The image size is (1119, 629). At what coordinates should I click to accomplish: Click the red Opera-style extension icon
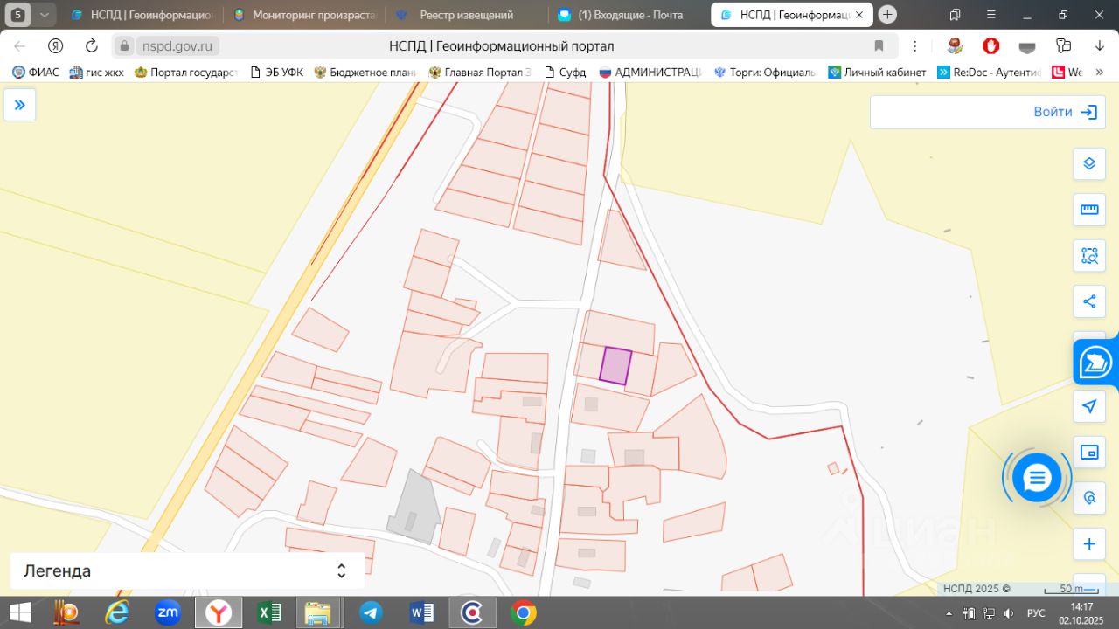tap(990, 46)
